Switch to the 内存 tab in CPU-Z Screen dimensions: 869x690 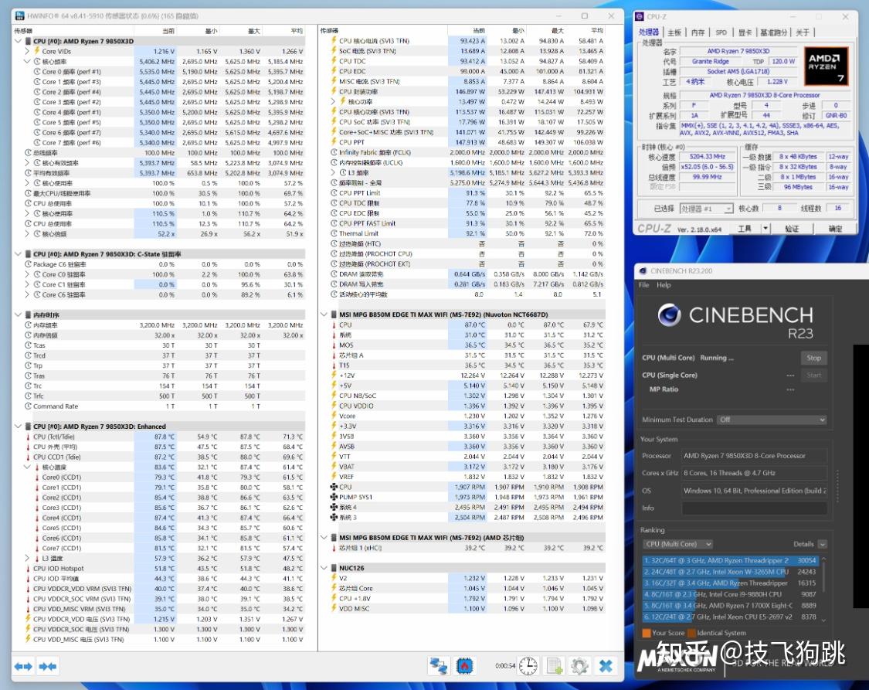point(698,32)
